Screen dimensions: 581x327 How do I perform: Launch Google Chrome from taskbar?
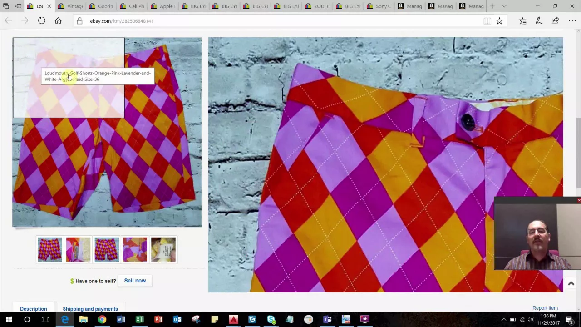coord(102,320)
